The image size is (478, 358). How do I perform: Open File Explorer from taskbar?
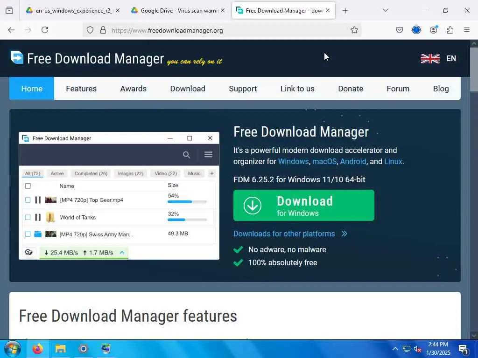coord(60,349)
